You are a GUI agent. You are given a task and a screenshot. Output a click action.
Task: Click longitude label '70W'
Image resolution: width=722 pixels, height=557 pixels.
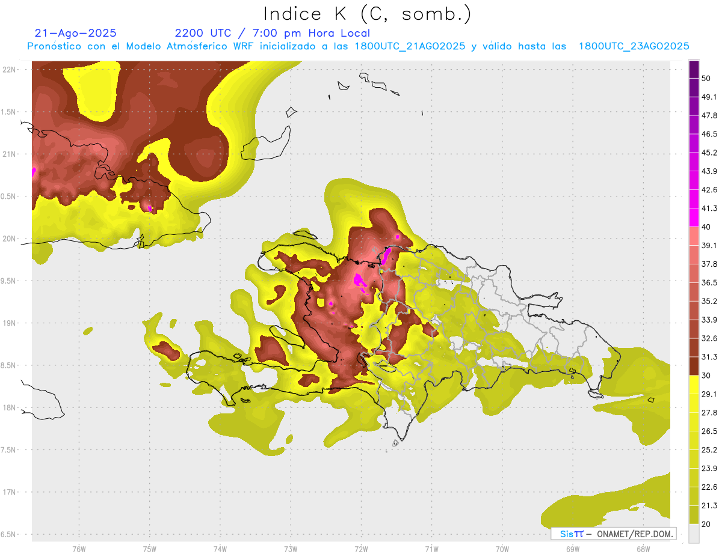click(x=502, y=549)
